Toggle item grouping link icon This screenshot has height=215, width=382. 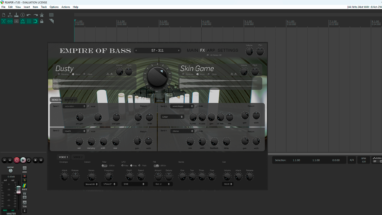(10, 21)
